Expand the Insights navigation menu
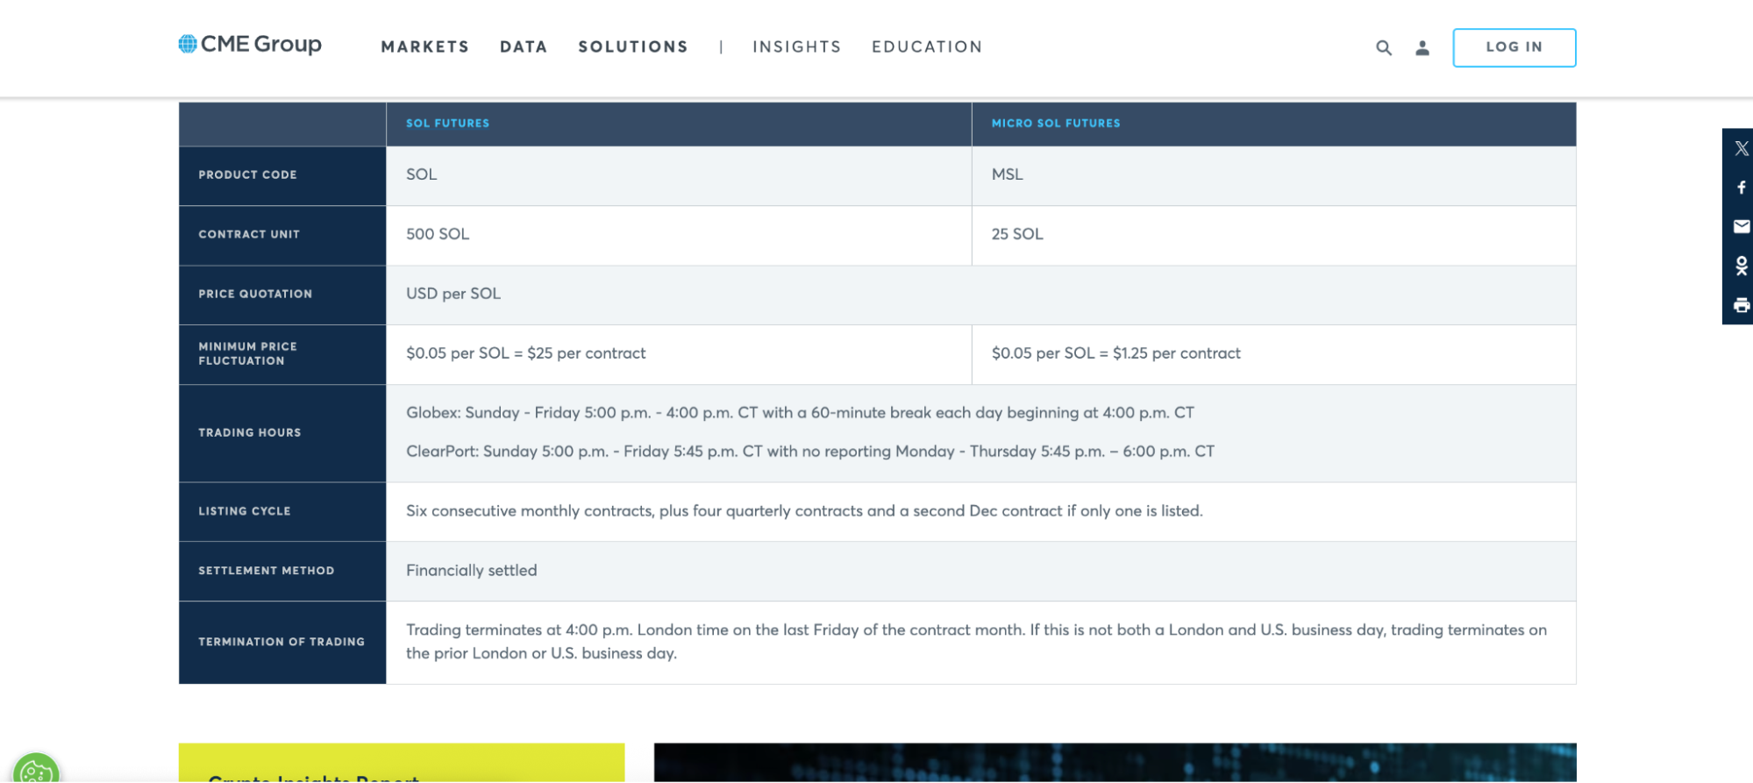Image resolution: width=1753 pixels, height=783 pixels. pyautogui.click(x=796, y=47)
